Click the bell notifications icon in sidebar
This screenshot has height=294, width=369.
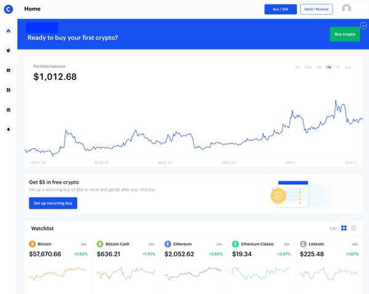9,129
